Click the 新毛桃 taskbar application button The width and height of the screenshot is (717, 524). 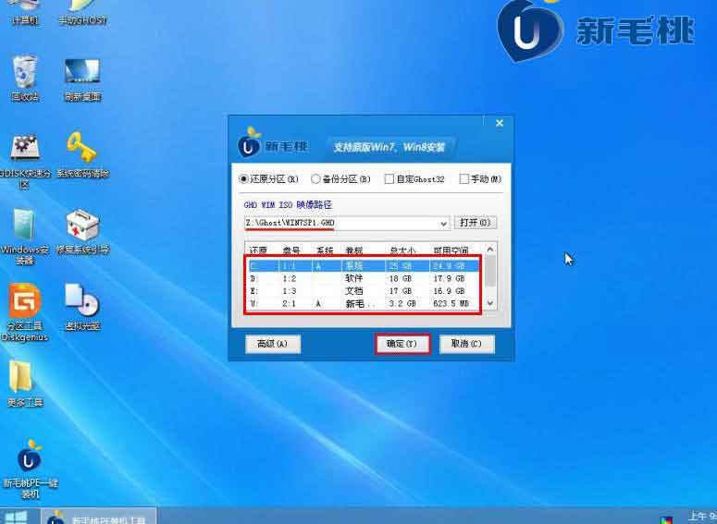pyautogui.click(x=98, y=517)
